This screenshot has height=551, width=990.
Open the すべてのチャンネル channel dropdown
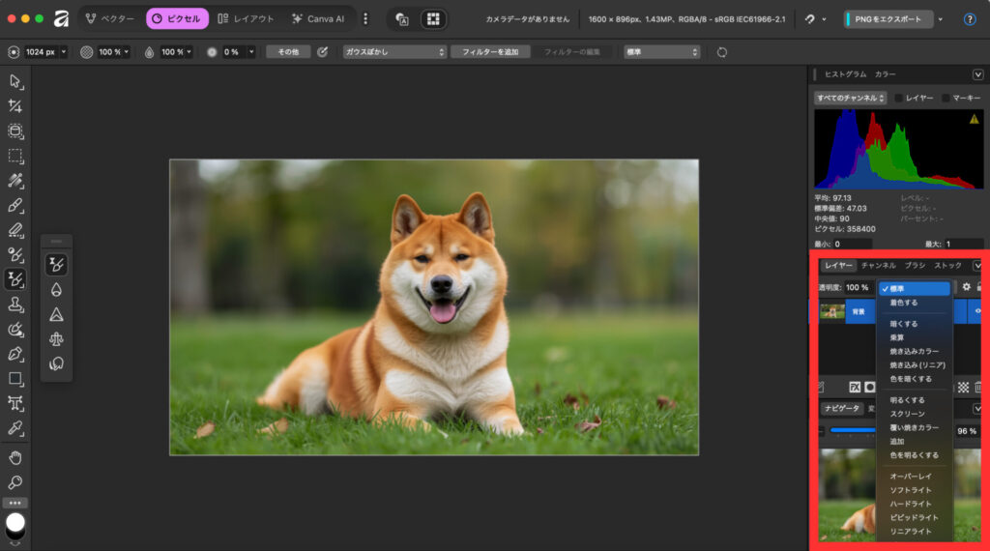[850, 98]
